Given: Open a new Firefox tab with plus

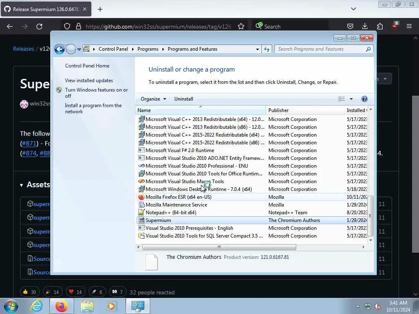Looking at the screenshot, I should tap(100, 9).
